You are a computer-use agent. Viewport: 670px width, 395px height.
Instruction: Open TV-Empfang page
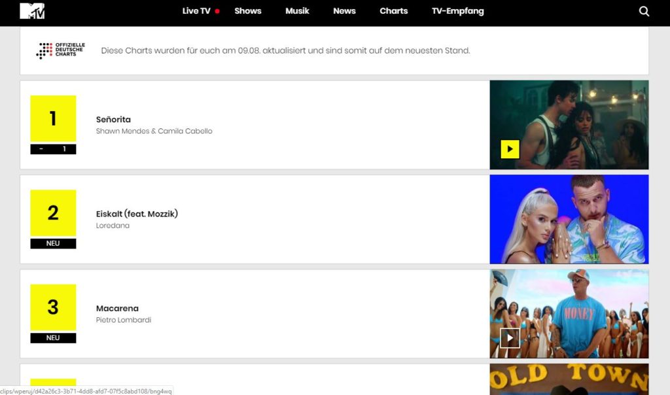tap(457, 10)
